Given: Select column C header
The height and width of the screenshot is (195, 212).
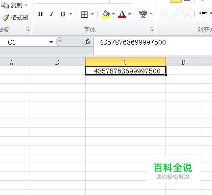Looking at the screenshot, I should point(125,62).
